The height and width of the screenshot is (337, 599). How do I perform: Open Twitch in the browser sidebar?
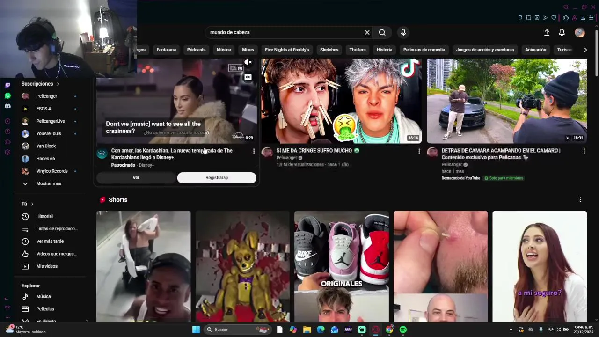point(7,85)
